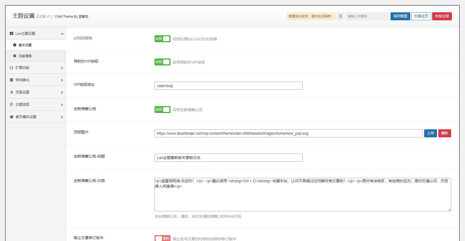Click the 首页模块设置 home icon
The height and width of the screenshot is (241, 465).
[x=11, y=117]
